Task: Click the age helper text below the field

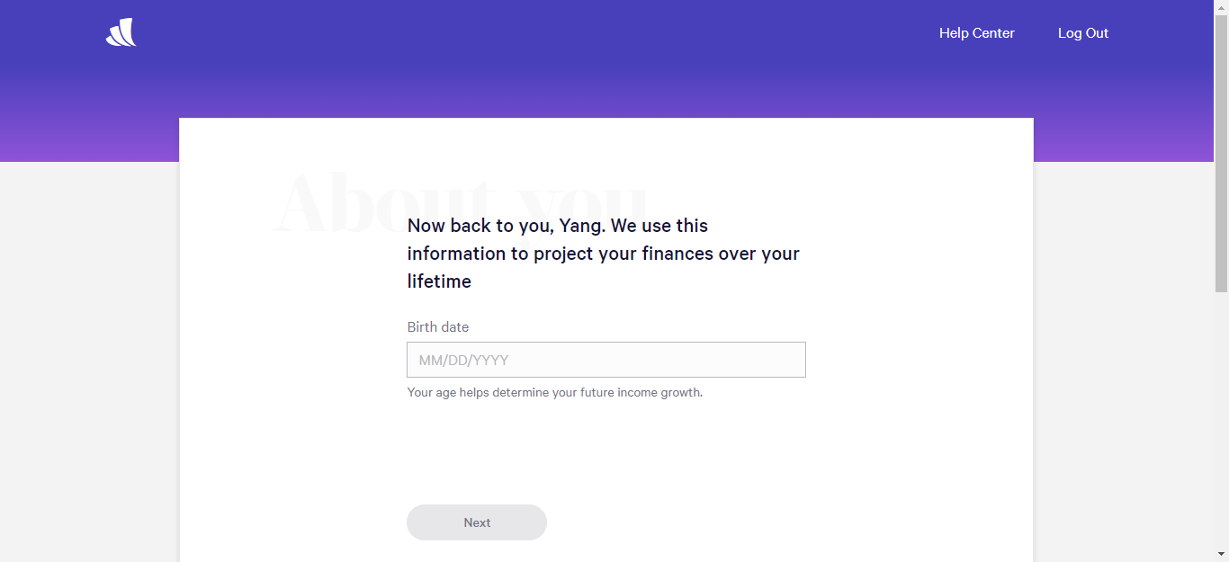Action: pyautogui.click(x=554, y=393)
